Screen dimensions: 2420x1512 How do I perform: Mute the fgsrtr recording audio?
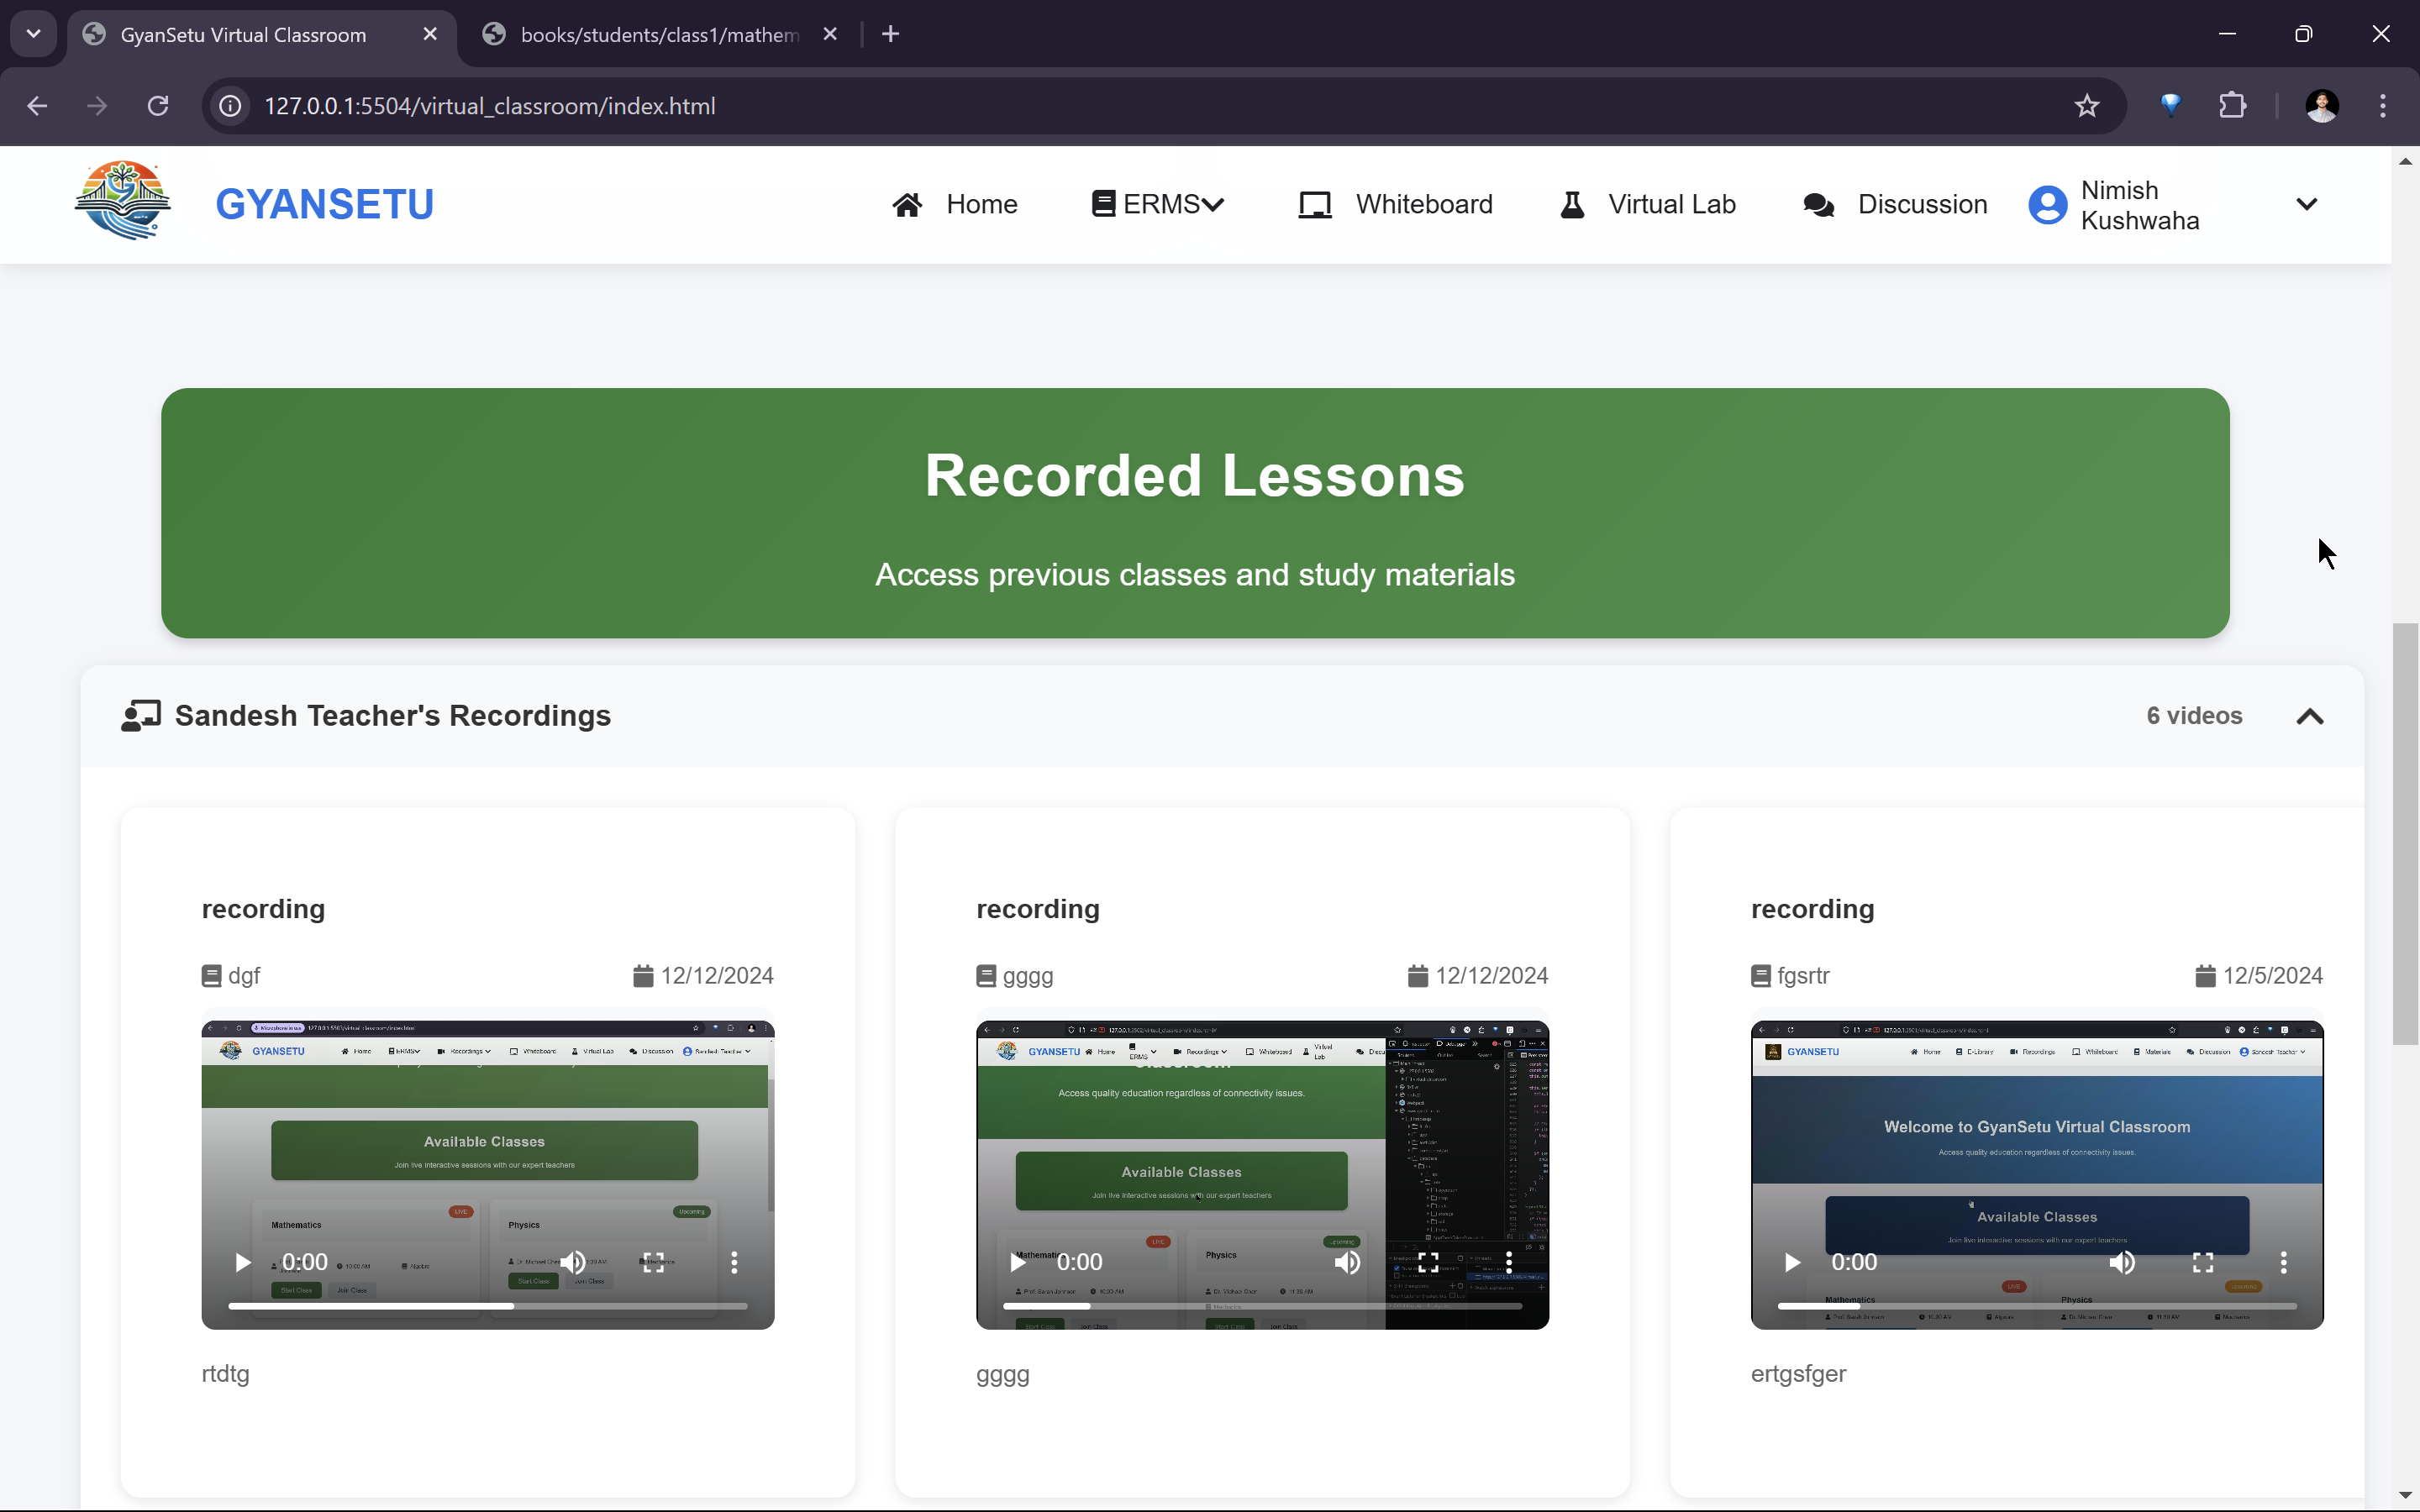coord(2122,1262)
